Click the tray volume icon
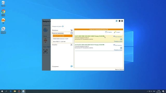The image size is (166, 93). (151, 91)
